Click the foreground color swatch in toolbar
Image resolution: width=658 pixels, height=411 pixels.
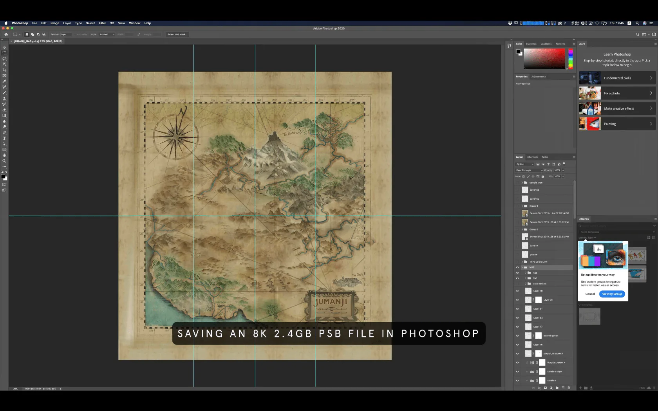3,176
